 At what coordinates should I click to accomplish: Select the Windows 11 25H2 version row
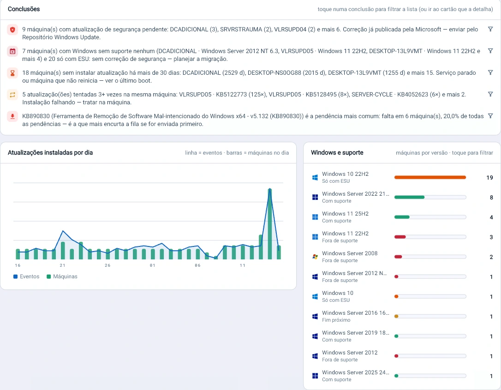(402, 217)
